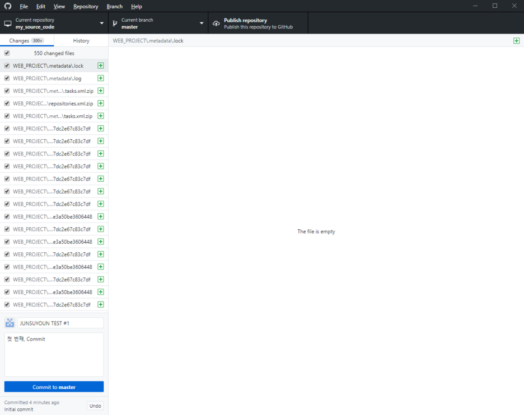
Task: Uncheck the WEB_PROJECT metadata lock file
Action: (x=7, y=65)
